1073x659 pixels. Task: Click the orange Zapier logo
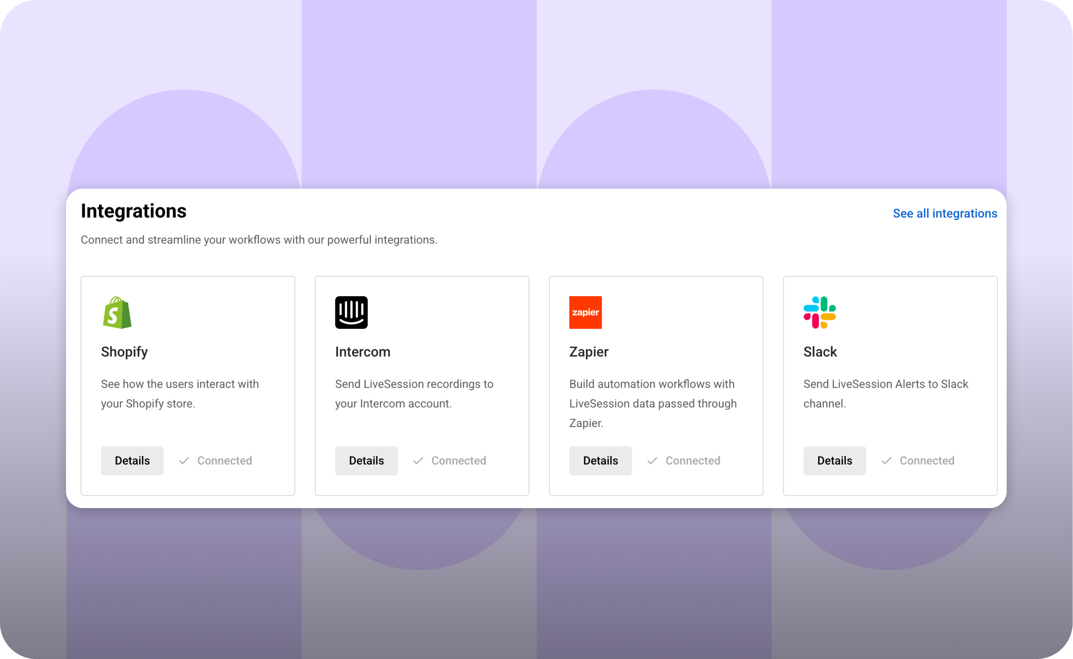pyautogui.click(x=585, y=313)
